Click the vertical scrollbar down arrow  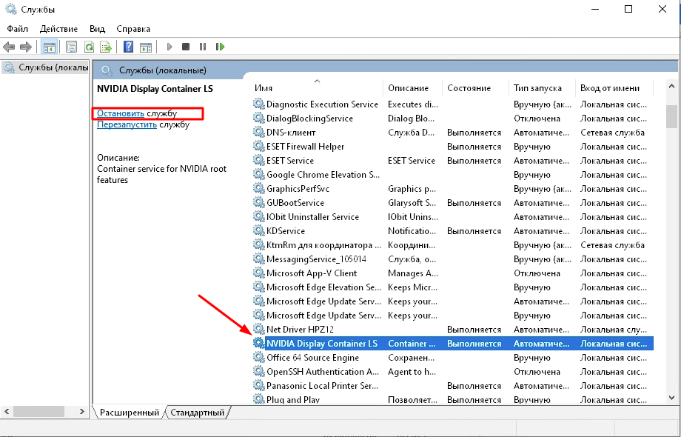pos(671,397)
